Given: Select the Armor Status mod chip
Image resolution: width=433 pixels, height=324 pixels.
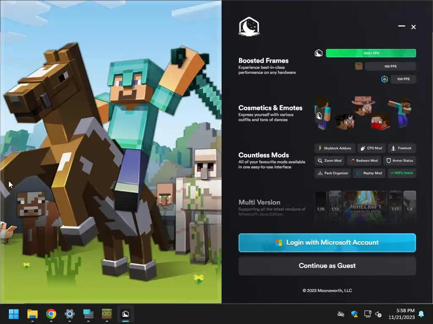Looking at the screenshot, I should (400, 161).
